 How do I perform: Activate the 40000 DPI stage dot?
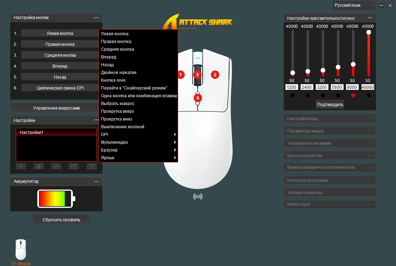(369, 95)
